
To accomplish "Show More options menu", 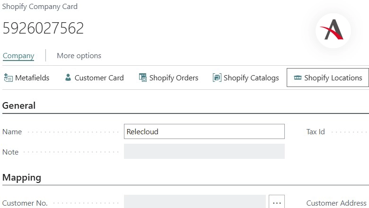I will point(79,56).
